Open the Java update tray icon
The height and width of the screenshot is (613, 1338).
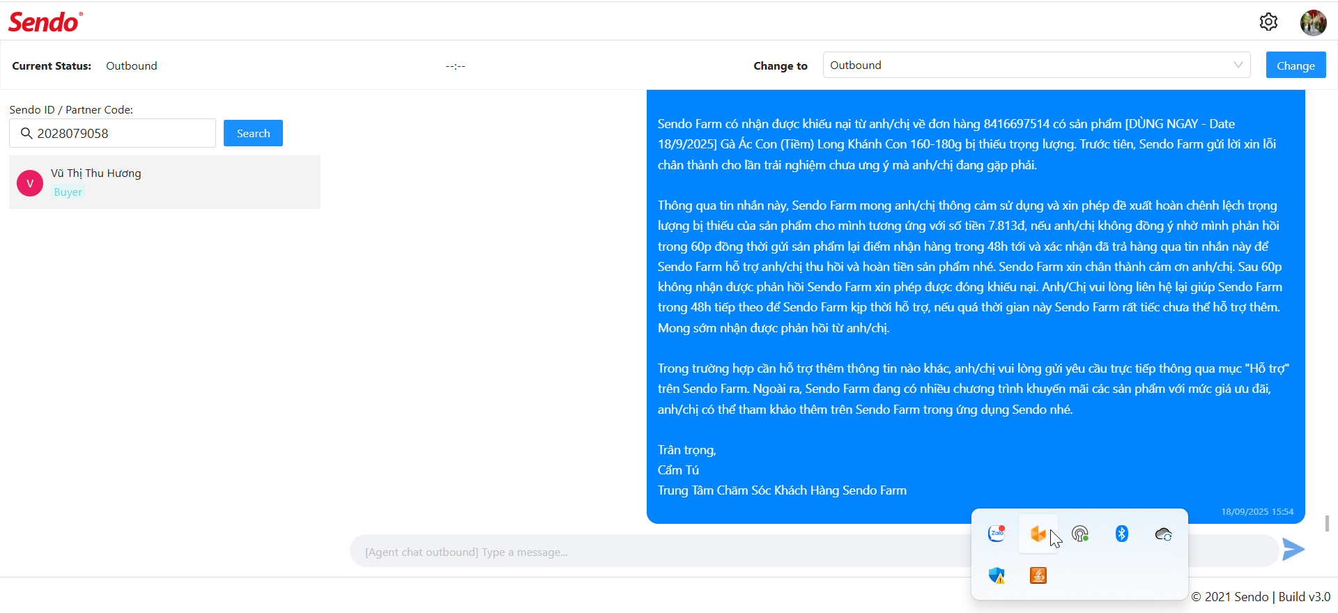(1038, 575)
